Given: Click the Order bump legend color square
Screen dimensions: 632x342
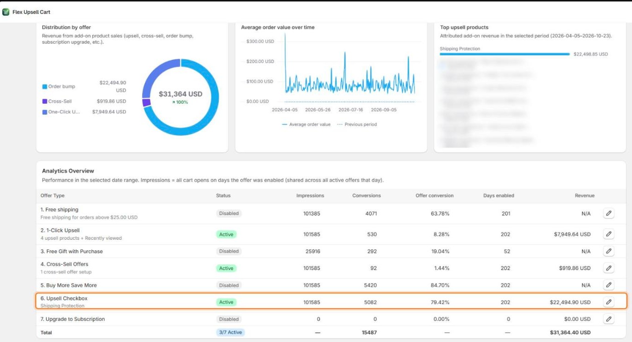Looking at the screenshot, I should (x=44, y=87).
